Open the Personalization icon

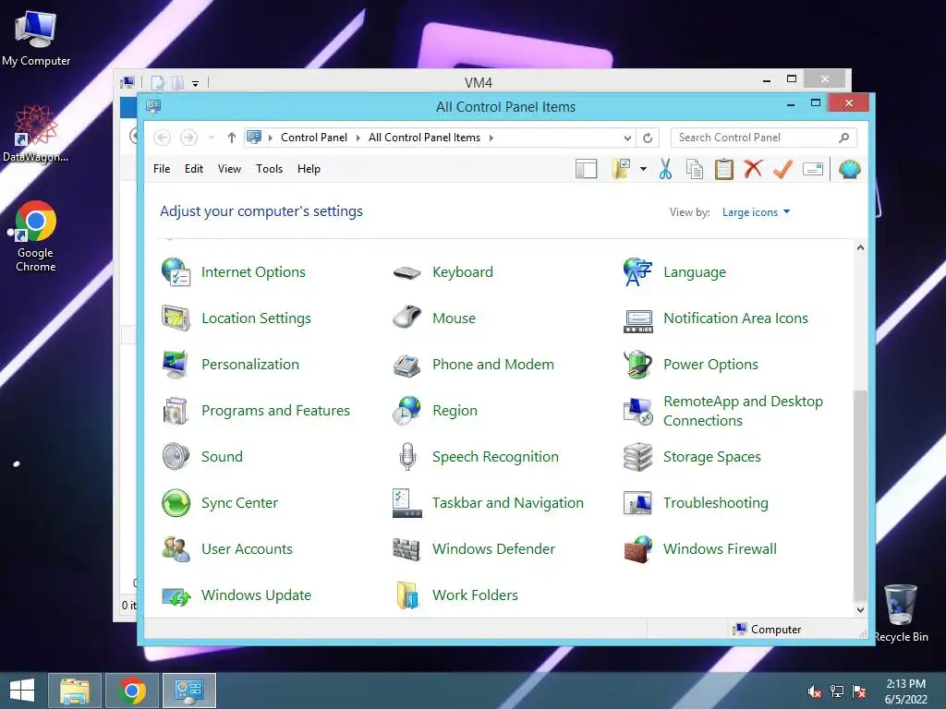click(x=176, y=364)
